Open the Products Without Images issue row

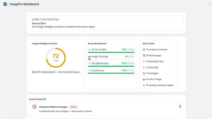pos(106,109)
